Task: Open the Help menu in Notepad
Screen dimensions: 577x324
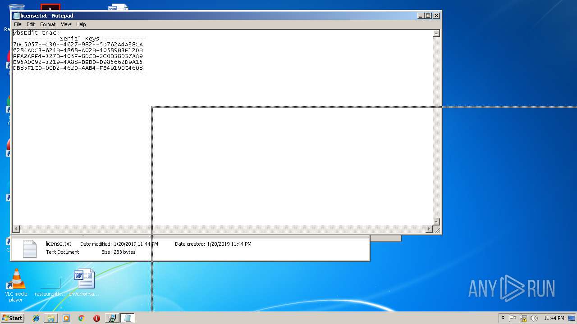Action: point(81,24)
